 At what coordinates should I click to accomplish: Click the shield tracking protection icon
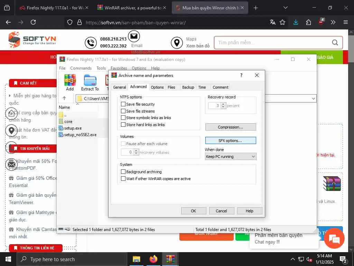coord(70,22)
